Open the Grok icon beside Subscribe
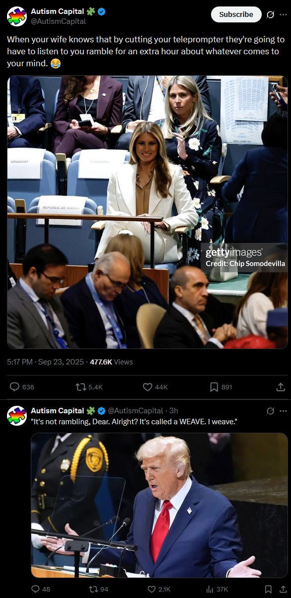 [270, 14]
